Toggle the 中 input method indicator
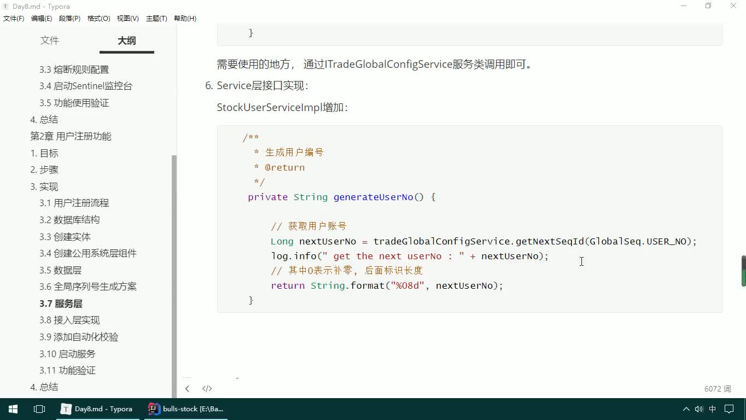 click(x=713, y=409)
